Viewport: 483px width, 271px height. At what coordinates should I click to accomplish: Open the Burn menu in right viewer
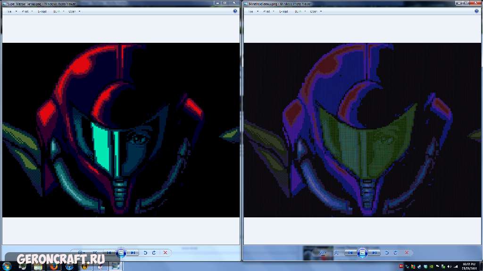pos(299,11)
